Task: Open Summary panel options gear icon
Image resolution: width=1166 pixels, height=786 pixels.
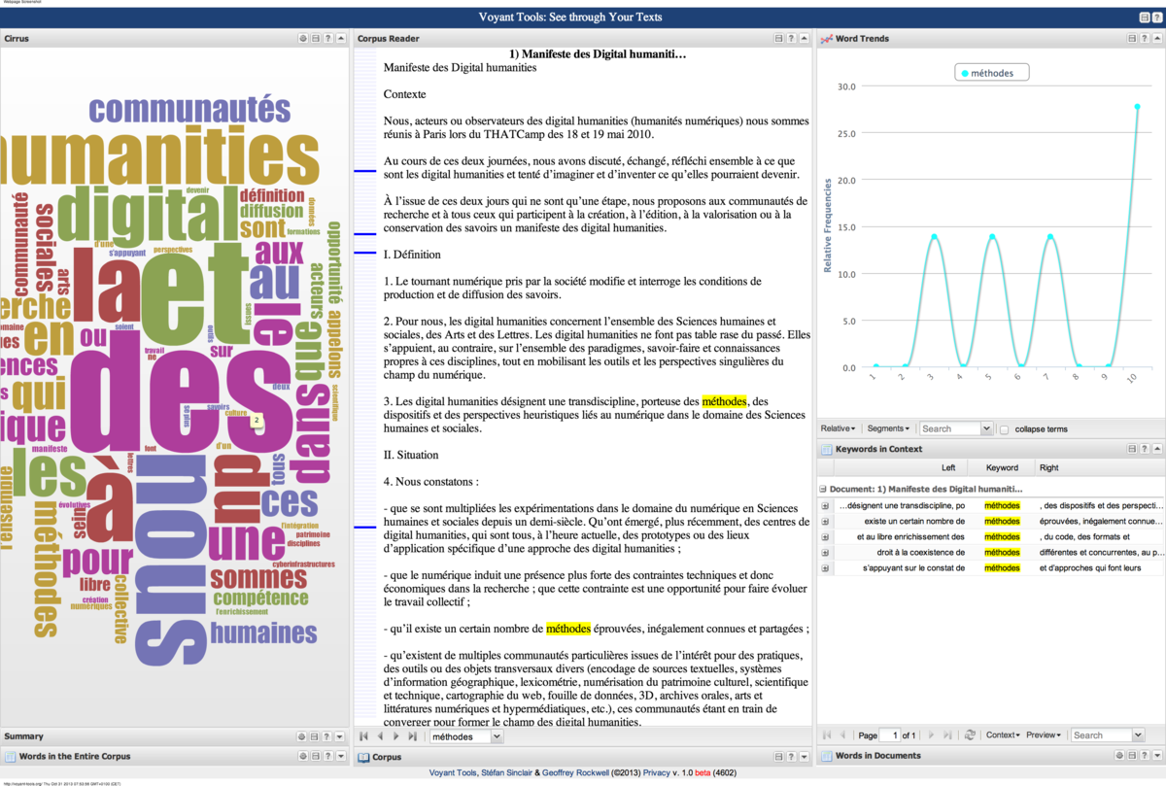Action: [x=303, y=736]
